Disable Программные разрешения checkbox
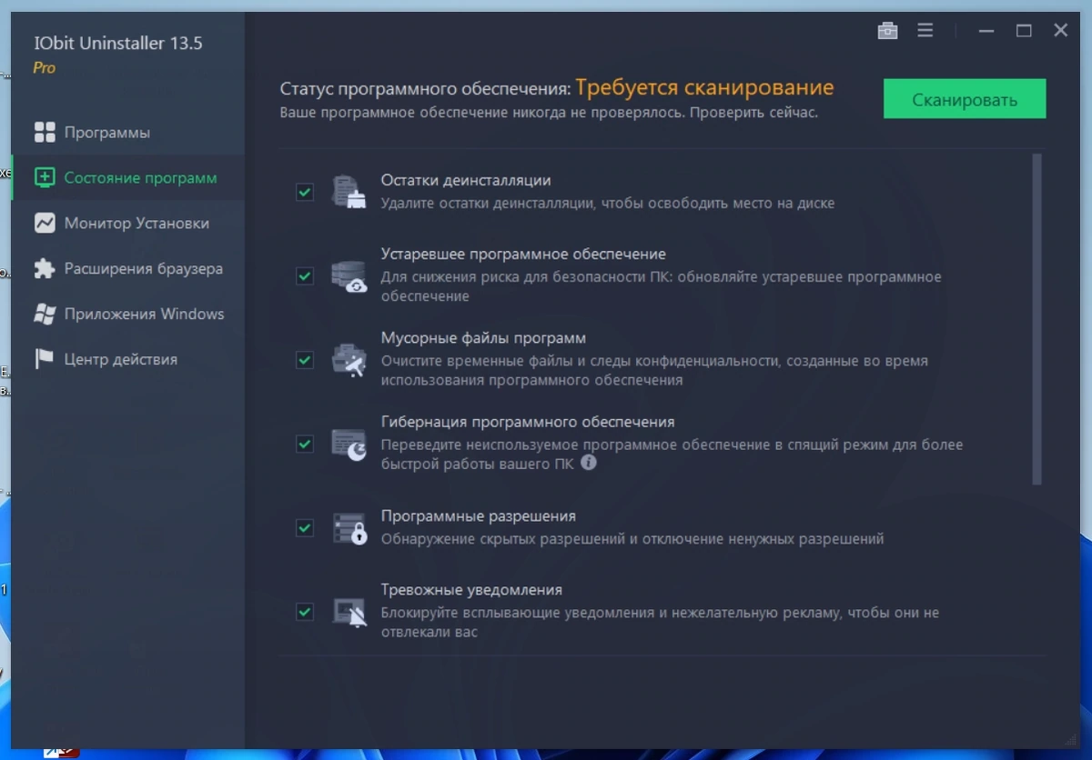 305,528
